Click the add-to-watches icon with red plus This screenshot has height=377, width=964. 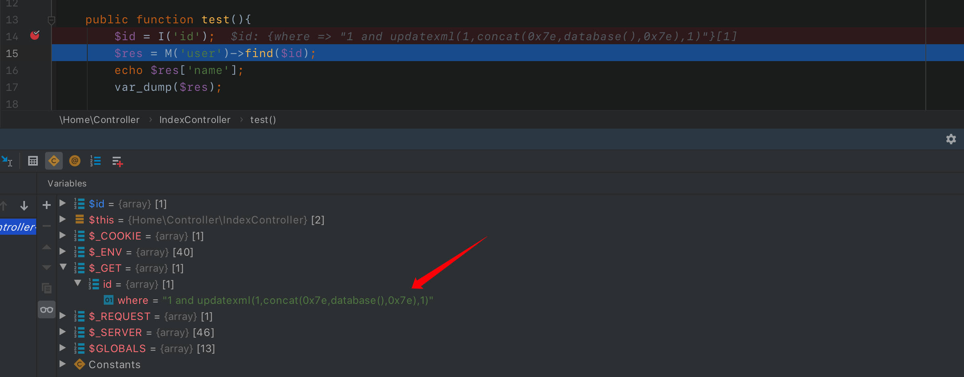tap(117, 161)
